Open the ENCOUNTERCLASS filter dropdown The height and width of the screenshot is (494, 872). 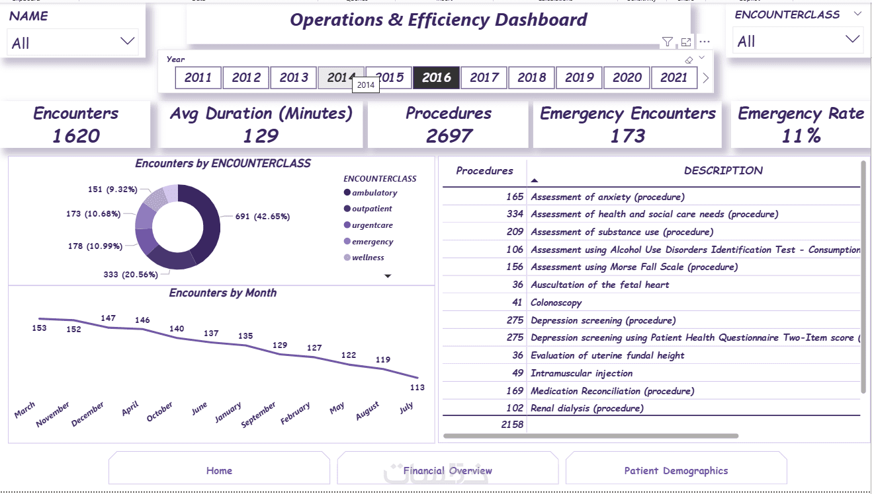click(x=799, y=41)
